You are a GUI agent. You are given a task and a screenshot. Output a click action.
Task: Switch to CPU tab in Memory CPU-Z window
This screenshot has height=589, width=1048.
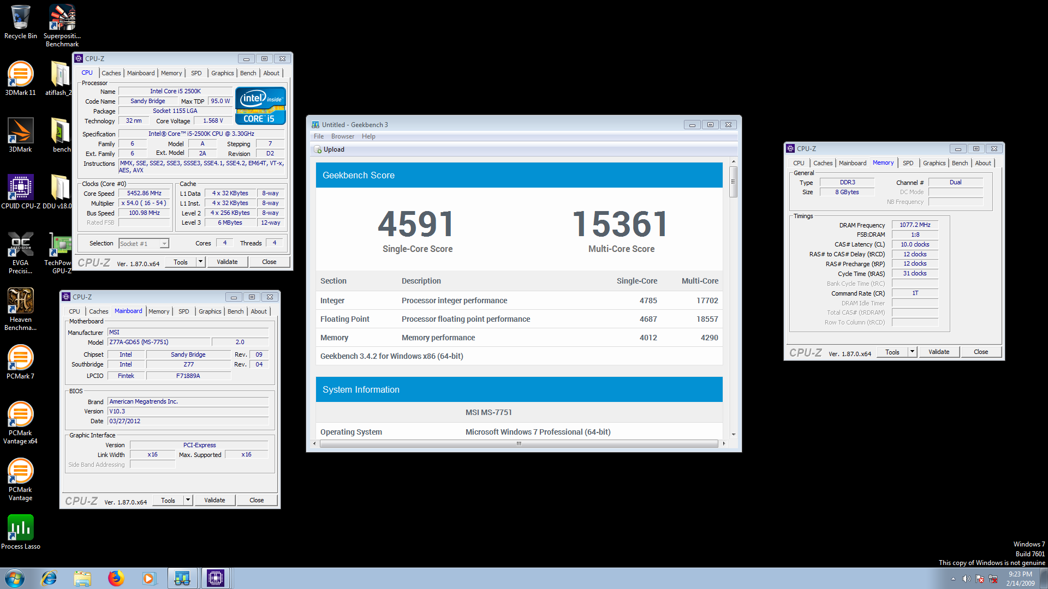click(799, 163)
